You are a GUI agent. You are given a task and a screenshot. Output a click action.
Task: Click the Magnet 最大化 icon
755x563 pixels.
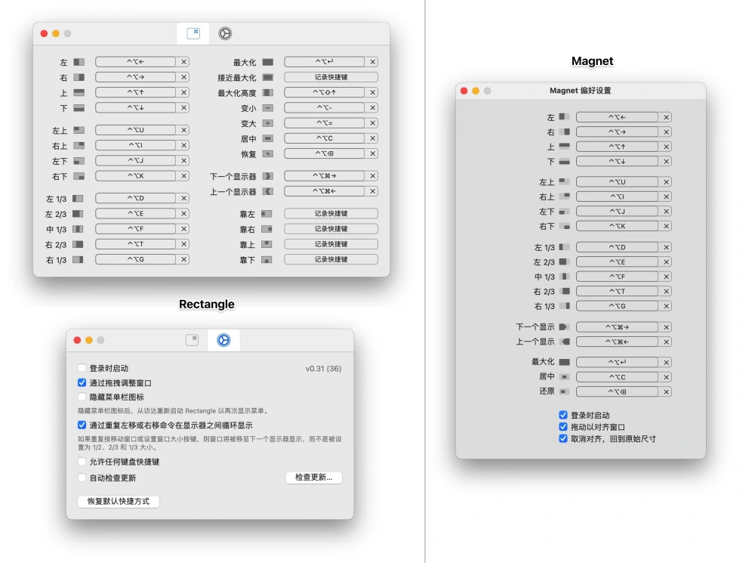[564, 362]
